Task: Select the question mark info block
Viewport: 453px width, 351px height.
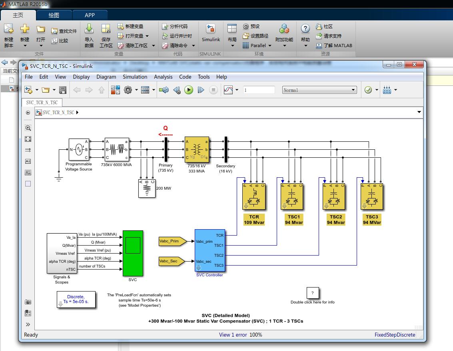Action: [313, 293]
